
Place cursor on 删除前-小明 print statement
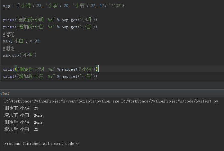point(50,20)
